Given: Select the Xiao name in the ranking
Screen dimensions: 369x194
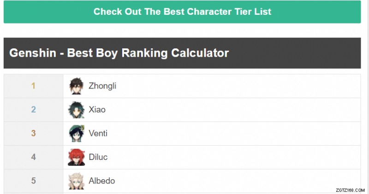Looking at the screenshot, I should (x=97, y=110).
